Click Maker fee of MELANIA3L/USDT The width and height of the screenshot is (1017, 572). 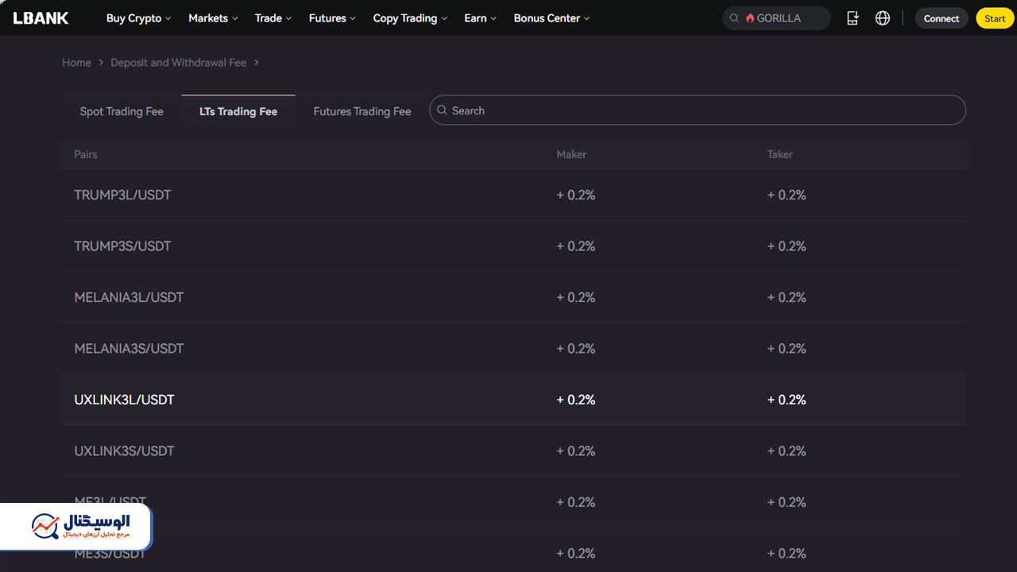(x=576, y=297)
